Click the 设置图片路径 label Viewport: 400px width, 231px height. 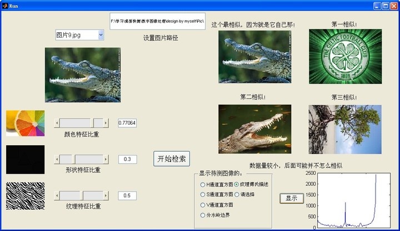(161, 38)
